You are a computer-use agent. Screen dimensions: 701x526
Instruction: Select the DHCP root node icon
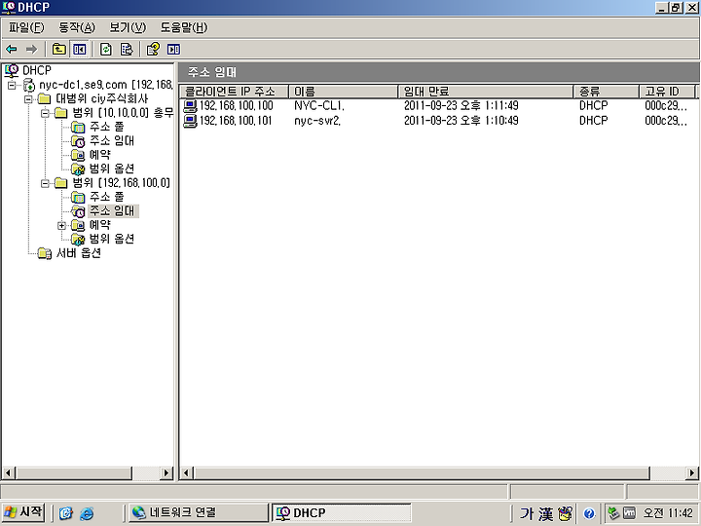[x=11, y=70]
